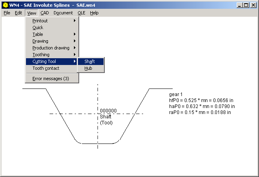Open the File menu
Image resolution: width=259 pixels, height=177 pixels.
coord(7,13)
